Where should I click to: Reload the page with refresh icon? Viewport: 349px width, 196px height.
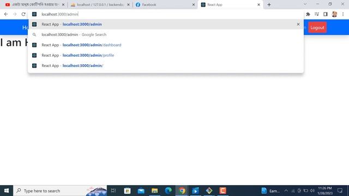(23, 14)
